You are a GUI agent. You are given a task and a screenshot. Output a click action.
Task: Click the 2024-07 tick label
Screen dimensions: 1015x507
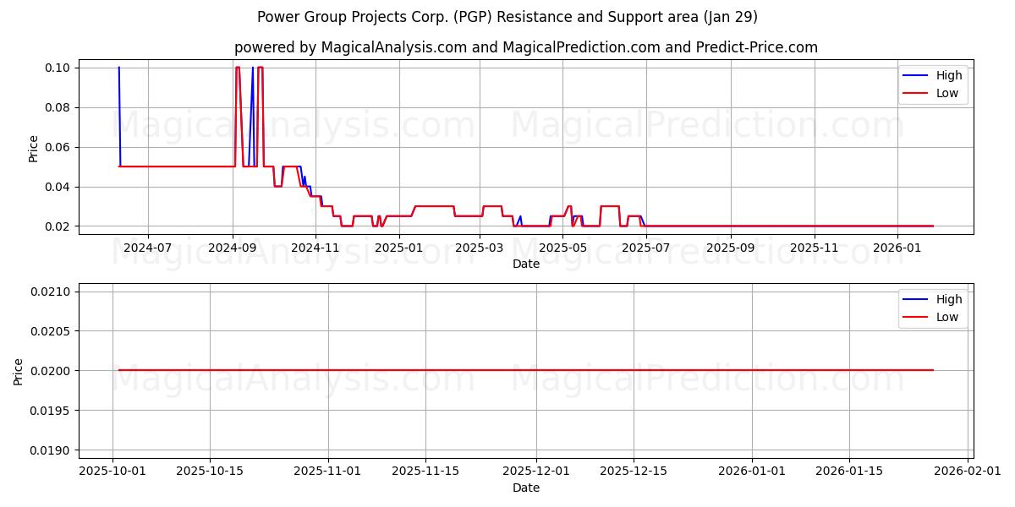[x=148, y=248]
